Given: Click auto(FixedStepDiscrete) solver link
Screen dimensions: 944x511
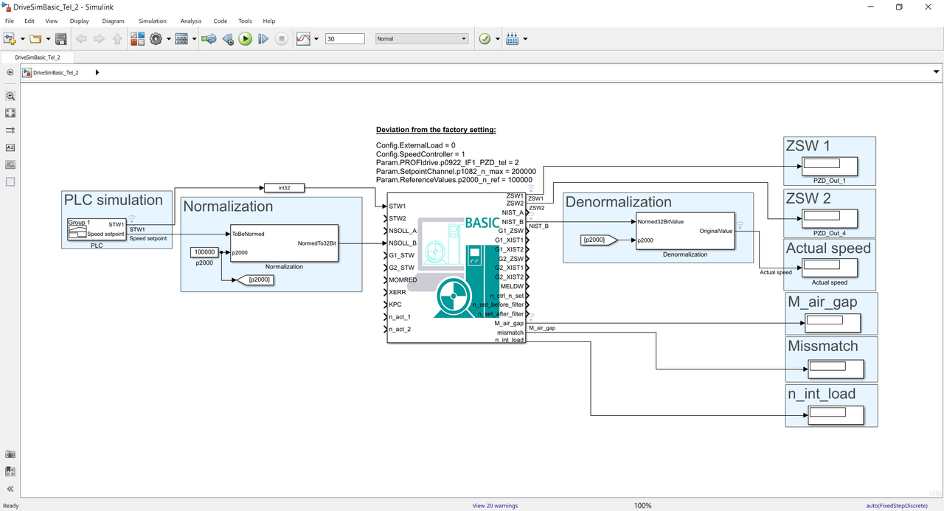Looking at the screenshot, I should (897, 506).
